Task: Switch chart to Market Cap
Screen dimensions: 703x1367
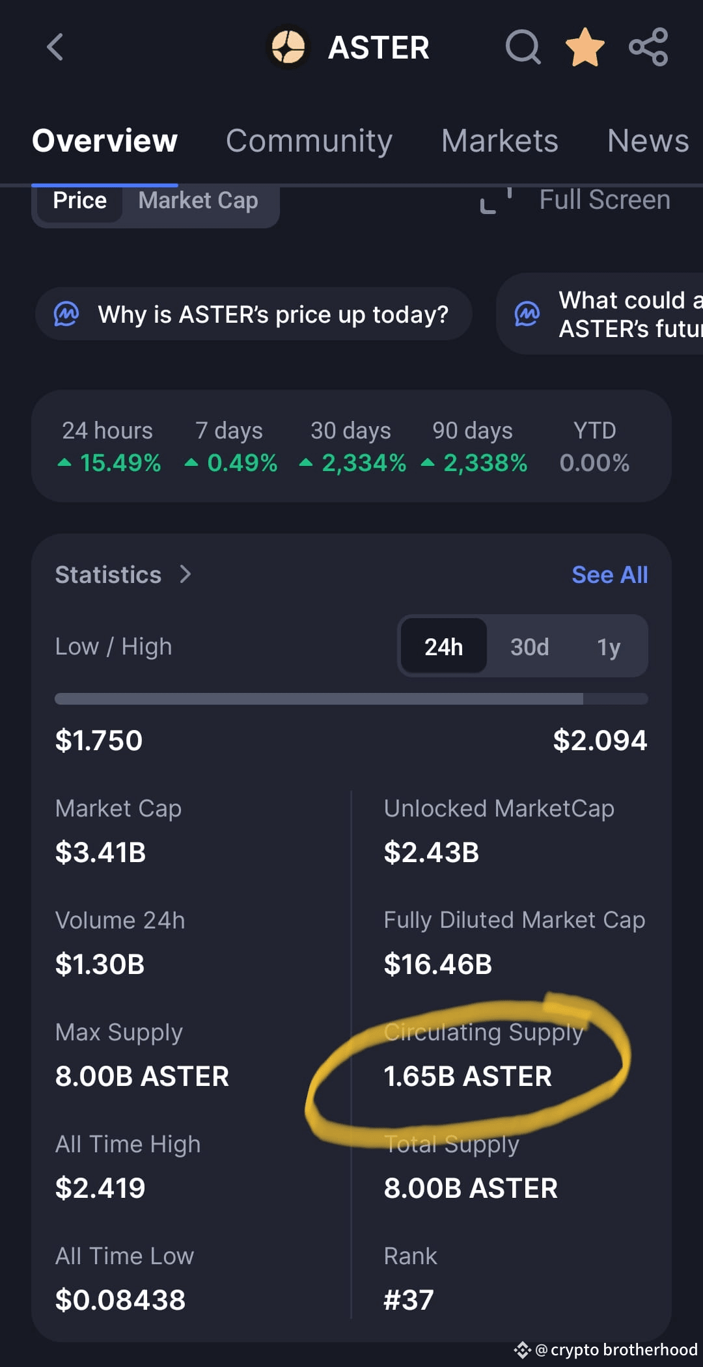Action: coord(199,200)
